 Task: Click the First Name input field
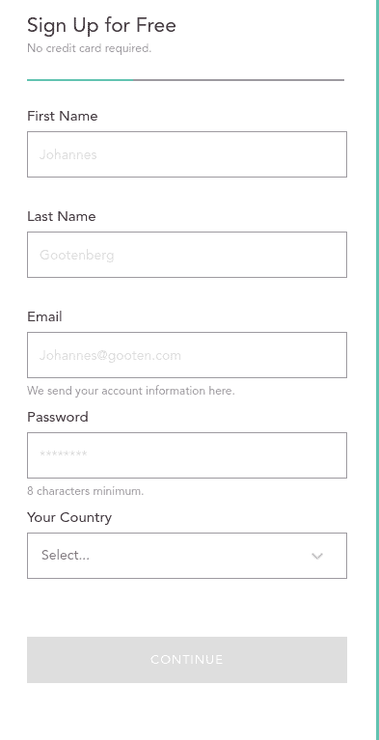tap(187, 154)
